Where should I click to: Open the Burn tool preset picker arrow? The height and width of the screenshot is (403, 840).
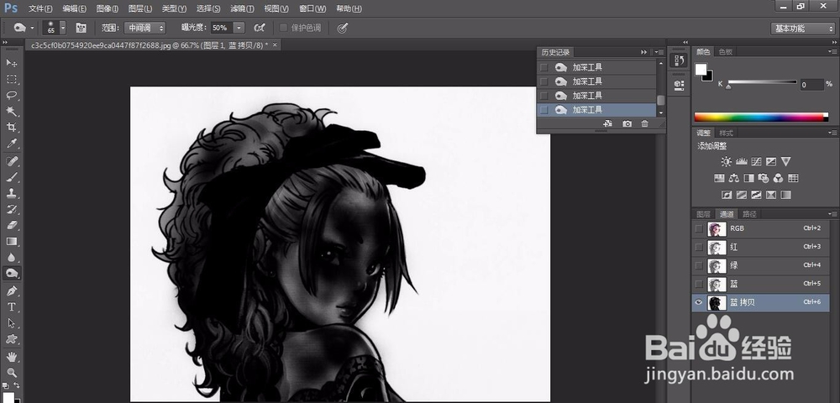(x=32, y=28)
